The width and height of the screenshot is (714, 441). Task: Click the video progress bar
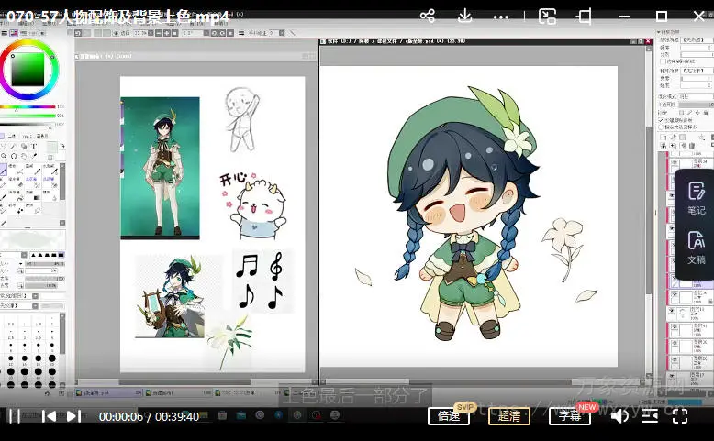pyautogui.click(x=357, y=404)
